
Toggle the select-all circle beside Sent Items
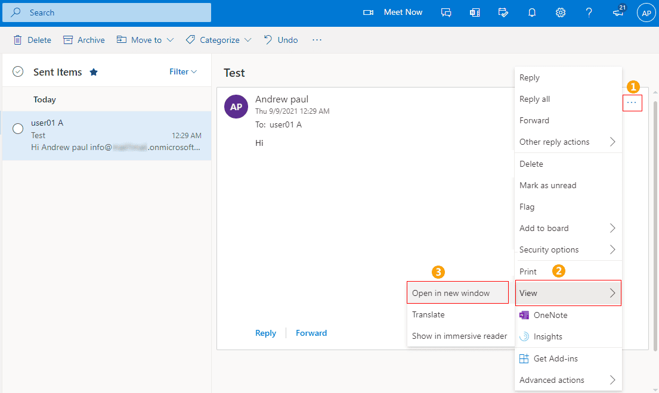click(18, 72)
